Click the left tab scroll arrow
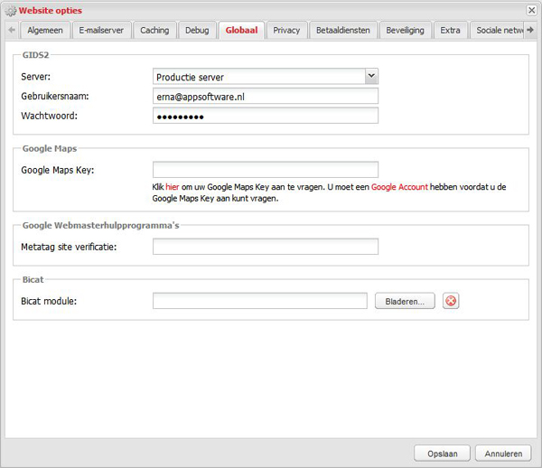 12,30
